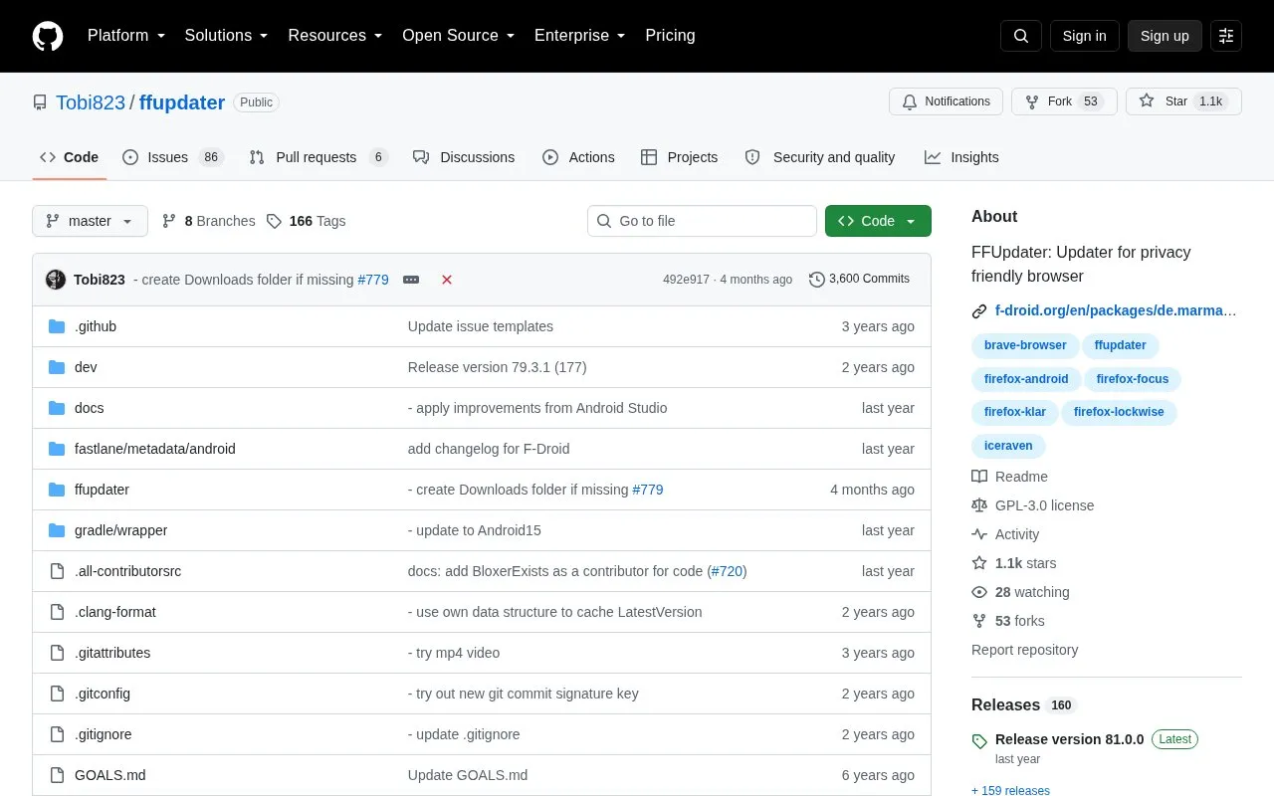The width and height of the screenshot is (1274, 796).
Task: Open the .clang-format file
Action: click(115, 612)
